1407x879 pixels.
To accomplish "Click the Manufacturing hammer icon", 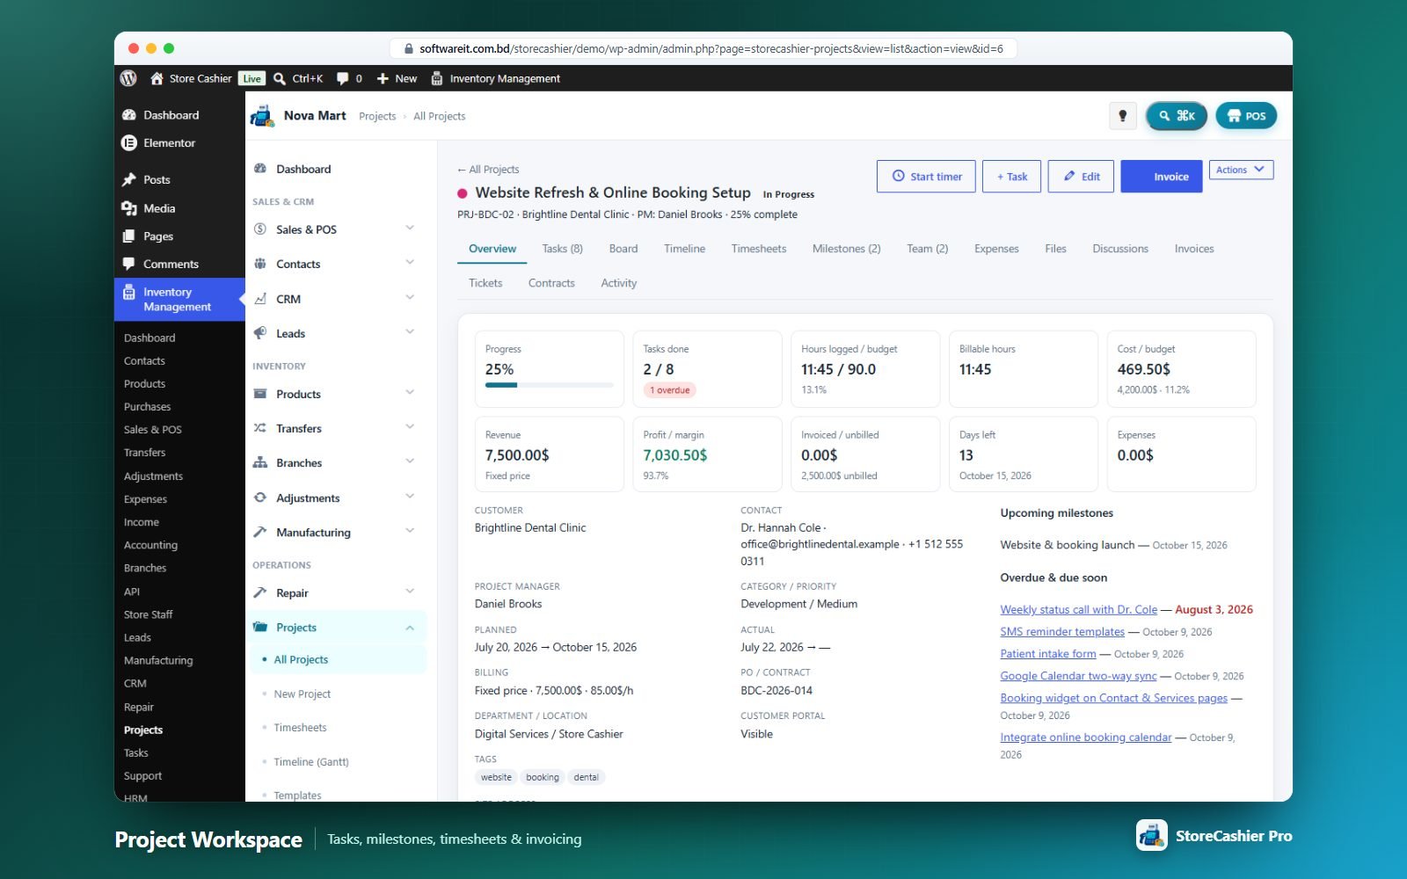I will click(x=260, y=532).
